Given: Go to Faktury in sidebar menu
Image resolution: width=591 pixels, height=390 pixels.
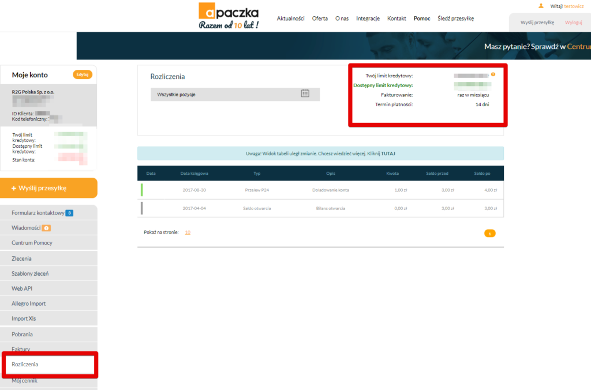Looking at the screenshot, I should click(x=21, y=349).
